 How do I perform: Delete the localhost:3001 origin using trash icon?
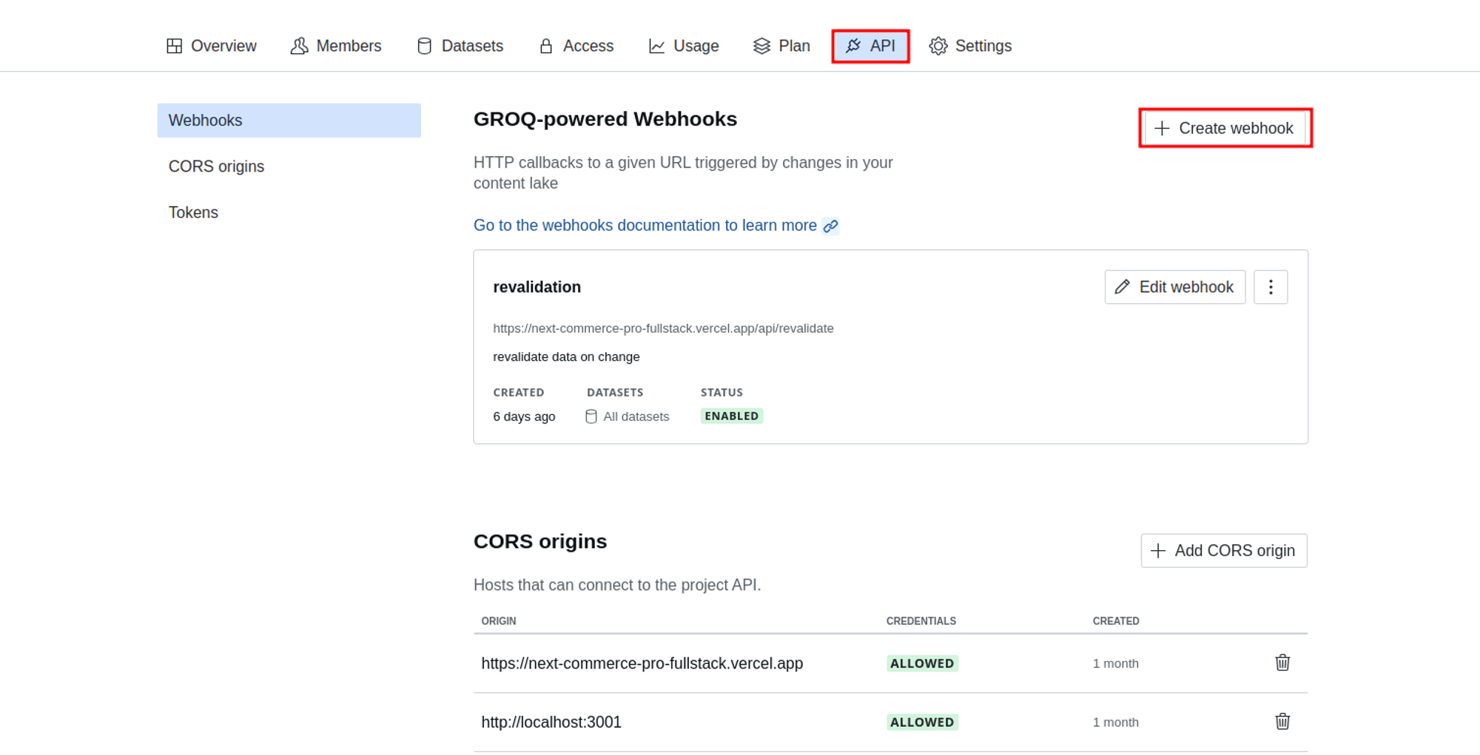coord(1282,722)
